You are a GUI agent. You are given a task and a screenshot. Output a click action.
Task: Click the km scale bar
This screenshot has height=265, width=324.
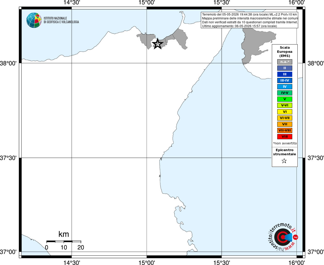click(x=64, y=241)
